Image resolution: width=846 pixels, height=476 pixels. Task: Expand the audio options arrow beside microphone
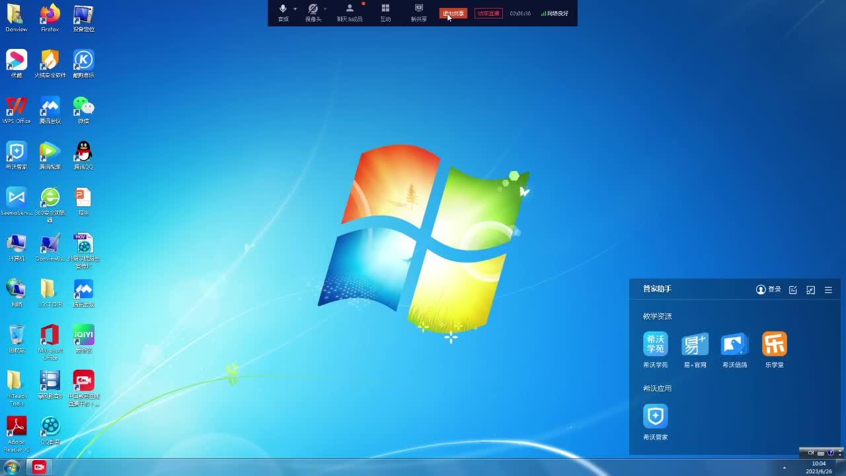pyautogui.click(x=295, y=9)
